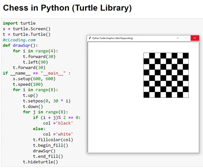
Task: Click the line "t = turtle.Turtle()"
Action: click(x=27, y=34)
